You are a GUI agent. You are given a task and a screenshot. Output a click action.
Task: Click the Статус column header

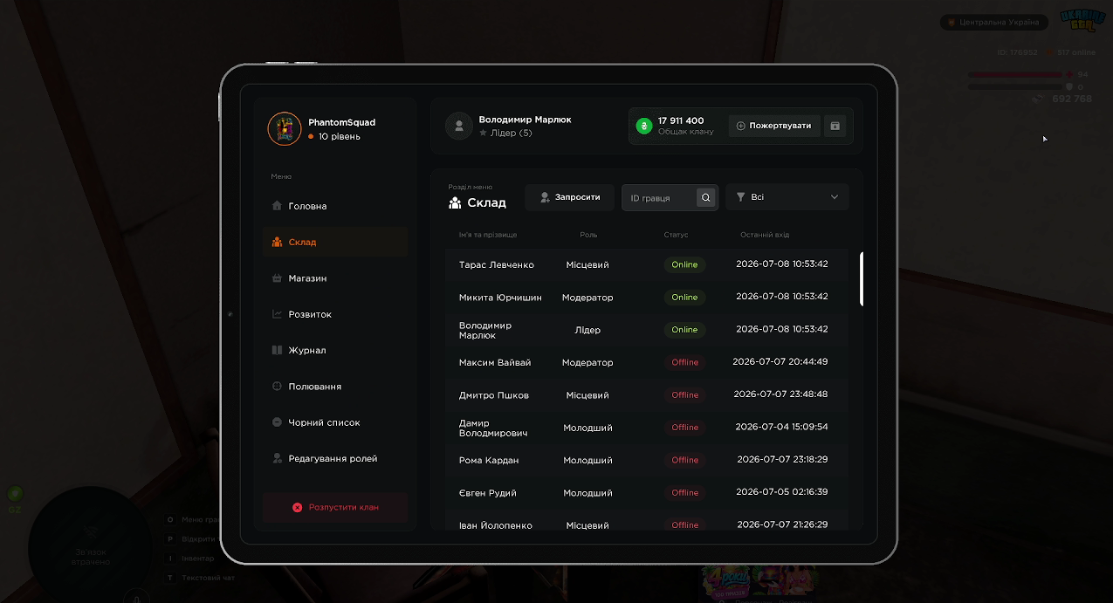(x=676, y=235)
